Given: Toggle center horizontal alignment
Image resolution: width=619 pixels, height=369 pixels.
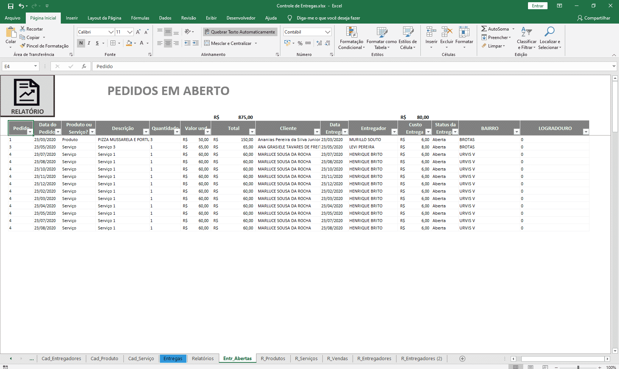Looking at the screenshot, I should coord(168,43).
